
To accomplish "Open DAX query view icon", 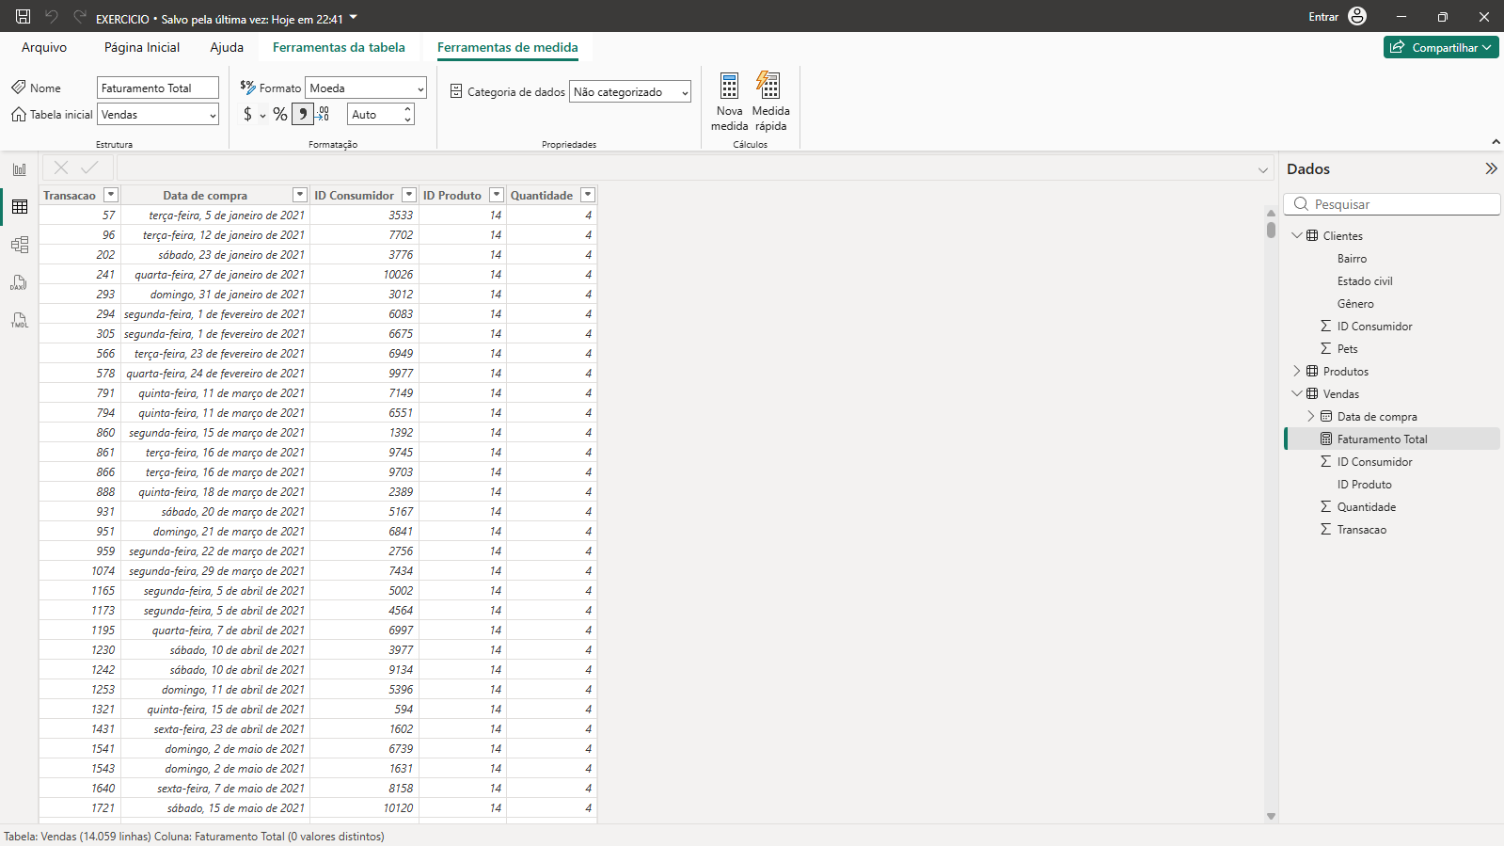I will point(20,282).
